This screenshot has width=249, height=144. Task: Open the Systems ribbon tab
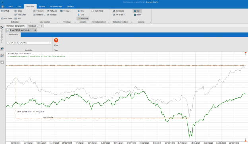coord(42,6)
